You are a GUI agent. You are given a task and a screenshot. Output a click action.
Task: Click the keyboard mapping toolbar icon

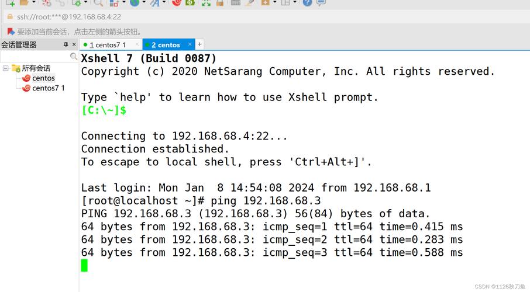236,3
